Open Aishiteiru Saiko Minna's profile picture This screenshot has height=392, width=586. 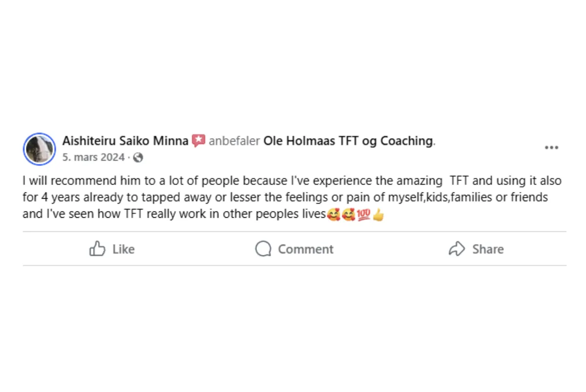coord(40,149)
